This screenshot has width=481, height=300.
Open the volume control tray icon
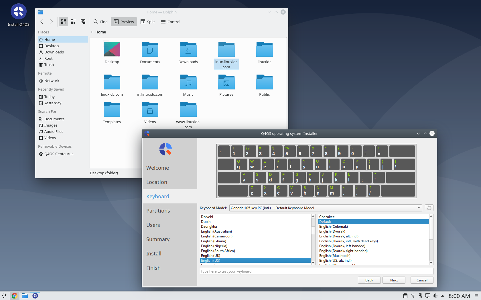click(435, 296)
